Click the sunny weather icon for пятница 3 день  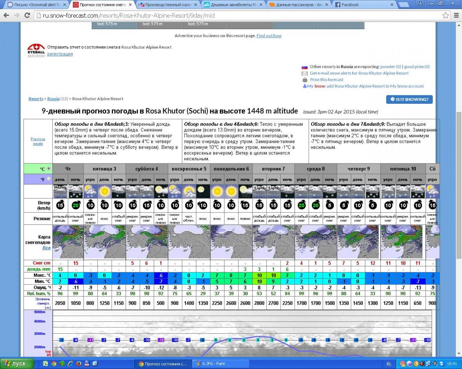tap(104, 191)
